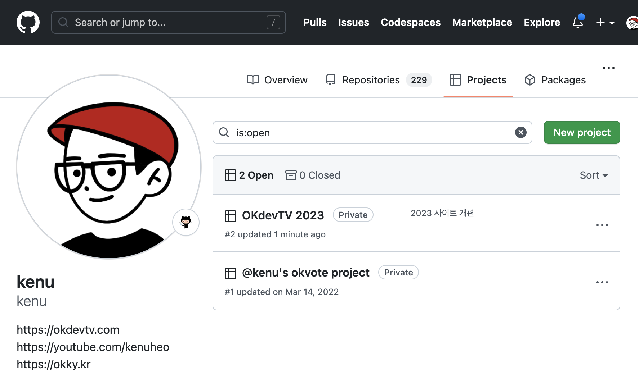Image resolution: width=639 pixels, height=374 pixels.
Task: Click the repositories count 229 badge
Action: [x=419, y=80]
